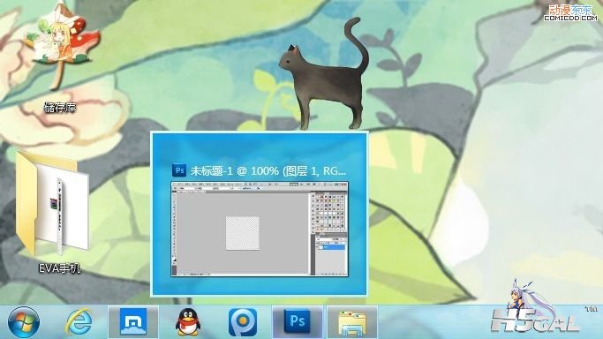This screenshot has width=603, height=339.
Task: Open the QQ penguin taskbar icon
Action: (188, 322)
